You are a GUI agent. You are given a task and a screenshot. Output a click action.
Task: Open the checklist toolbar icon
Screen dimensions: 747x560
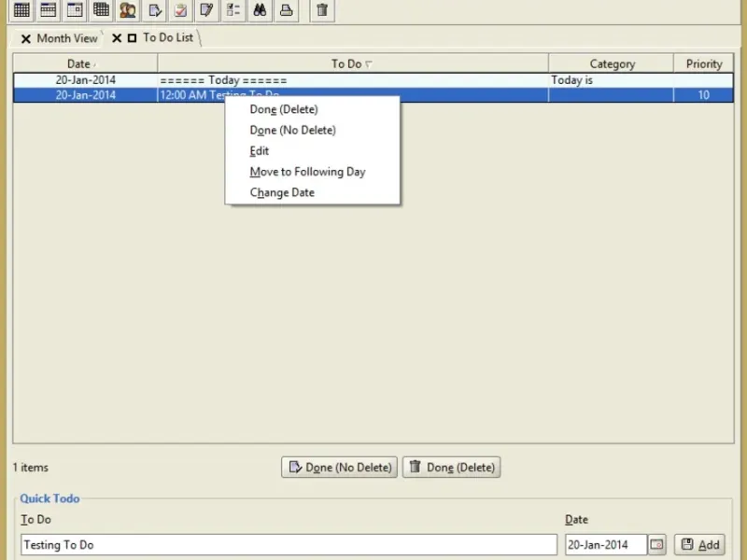pyautogui.click(x=233, y=9)
